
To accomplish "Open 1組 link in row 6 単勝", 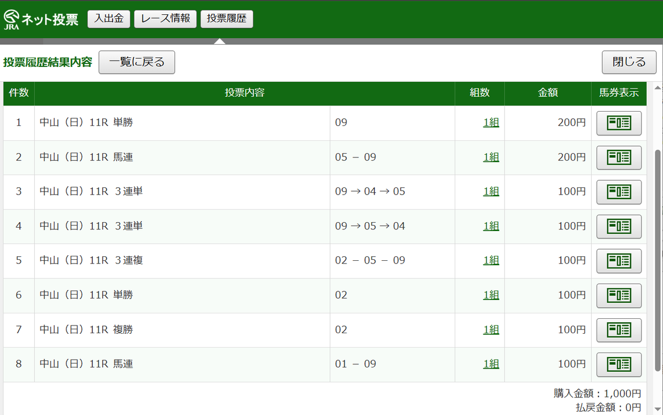I will [491, 296].
